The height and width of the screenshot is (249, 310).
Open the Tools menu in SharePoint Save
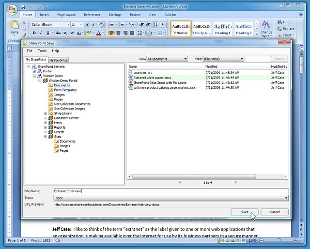[x=42, y=51]
